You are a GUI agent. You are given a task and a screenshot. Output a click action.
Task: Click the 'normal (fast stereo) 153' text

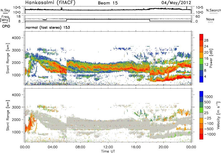(48, 27)
